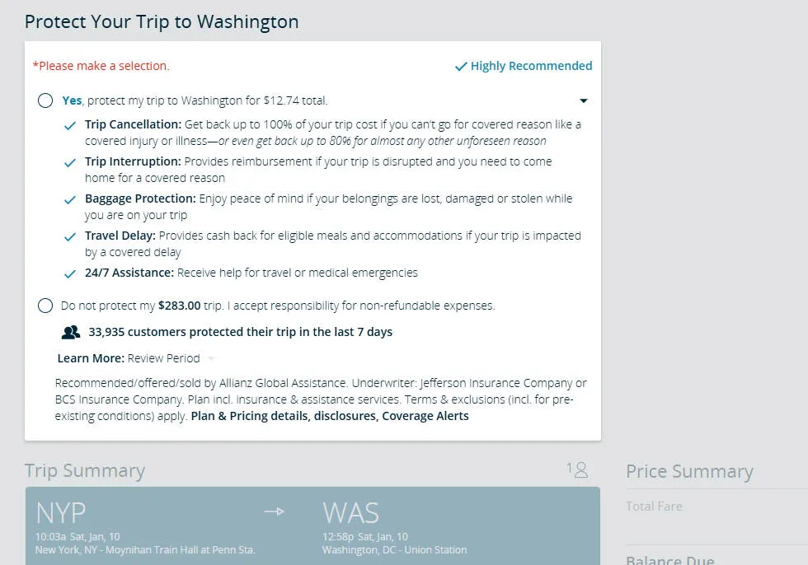Click the Total Fare label in Price Summary
The height and width of the screenshot is (565, 808).
pos(654,507)
